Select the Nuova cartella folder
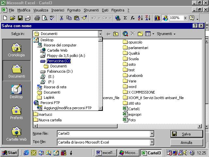Viewport: 209px width, 157px height. tap(50, 120)
